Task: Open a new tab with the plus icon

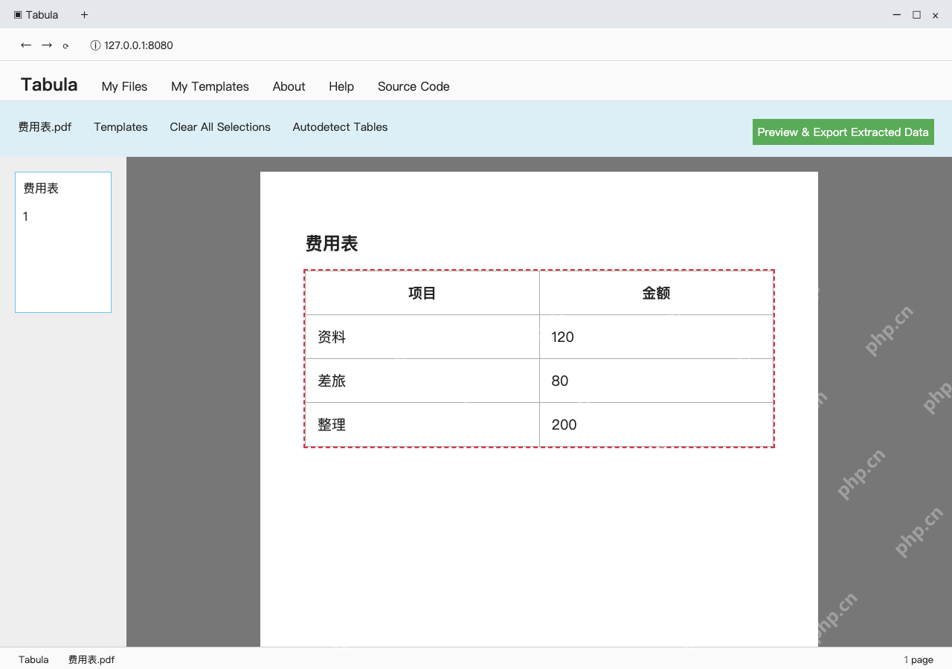Action: tap(84, 15)
